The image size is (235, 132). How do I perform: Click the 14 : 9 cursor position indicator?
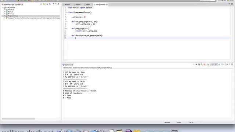click(x=191, y=122)
